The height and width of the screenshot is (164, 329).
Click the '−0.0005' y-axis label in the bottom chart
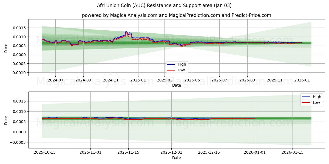pyautogui.click(x=18, y=142)
